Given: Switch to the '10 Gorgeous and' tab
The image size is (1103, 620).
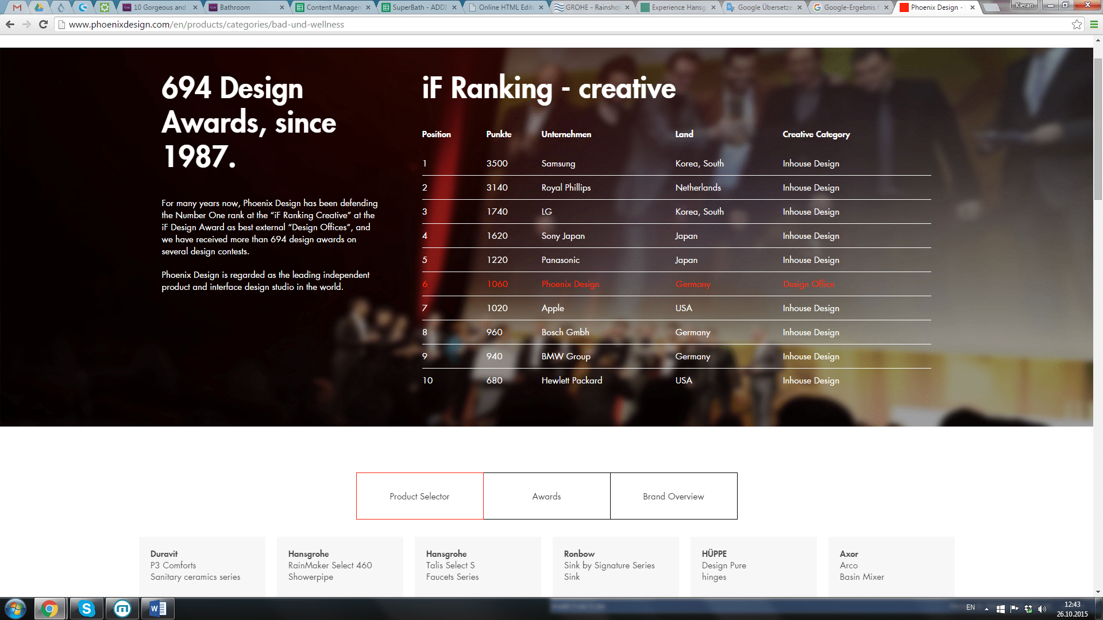Looking at the screenshot, I should (160, 7).
